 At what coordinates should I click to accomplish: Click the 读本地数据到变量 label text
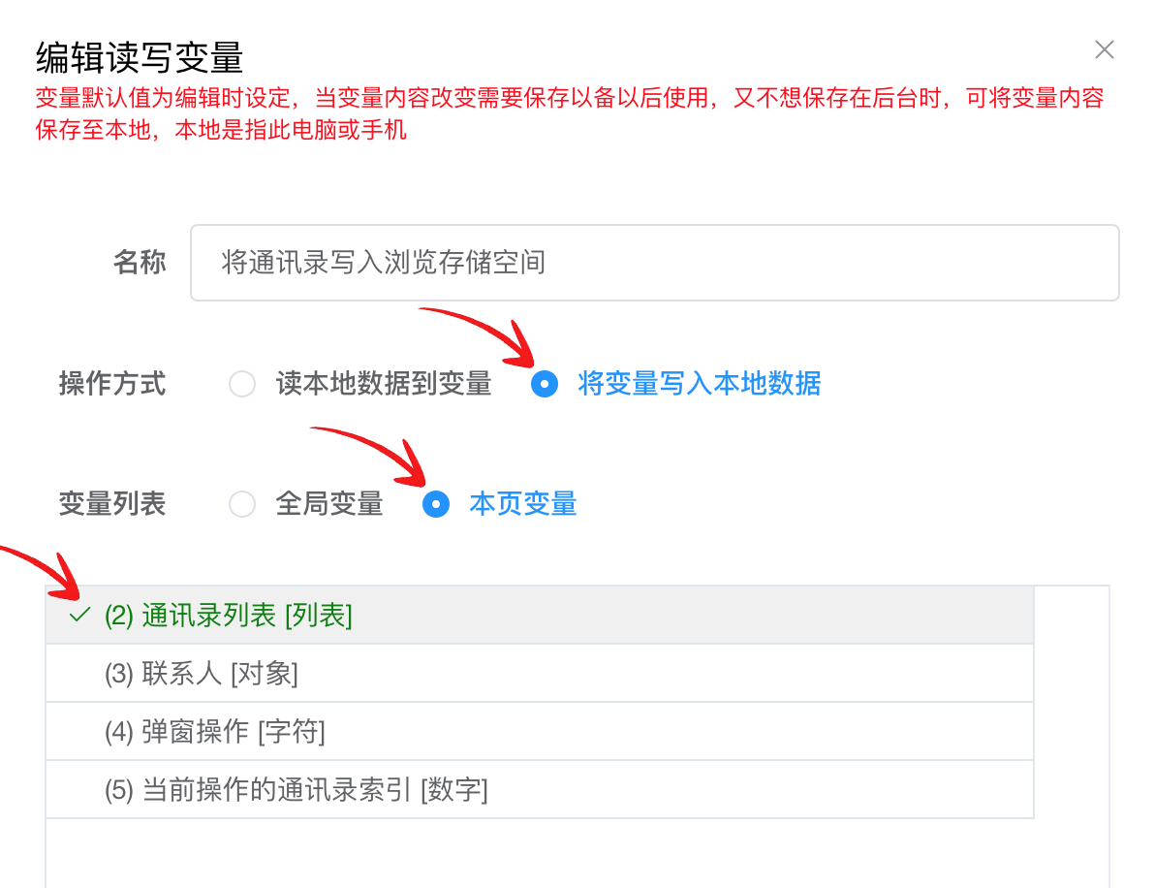point(384,384)
